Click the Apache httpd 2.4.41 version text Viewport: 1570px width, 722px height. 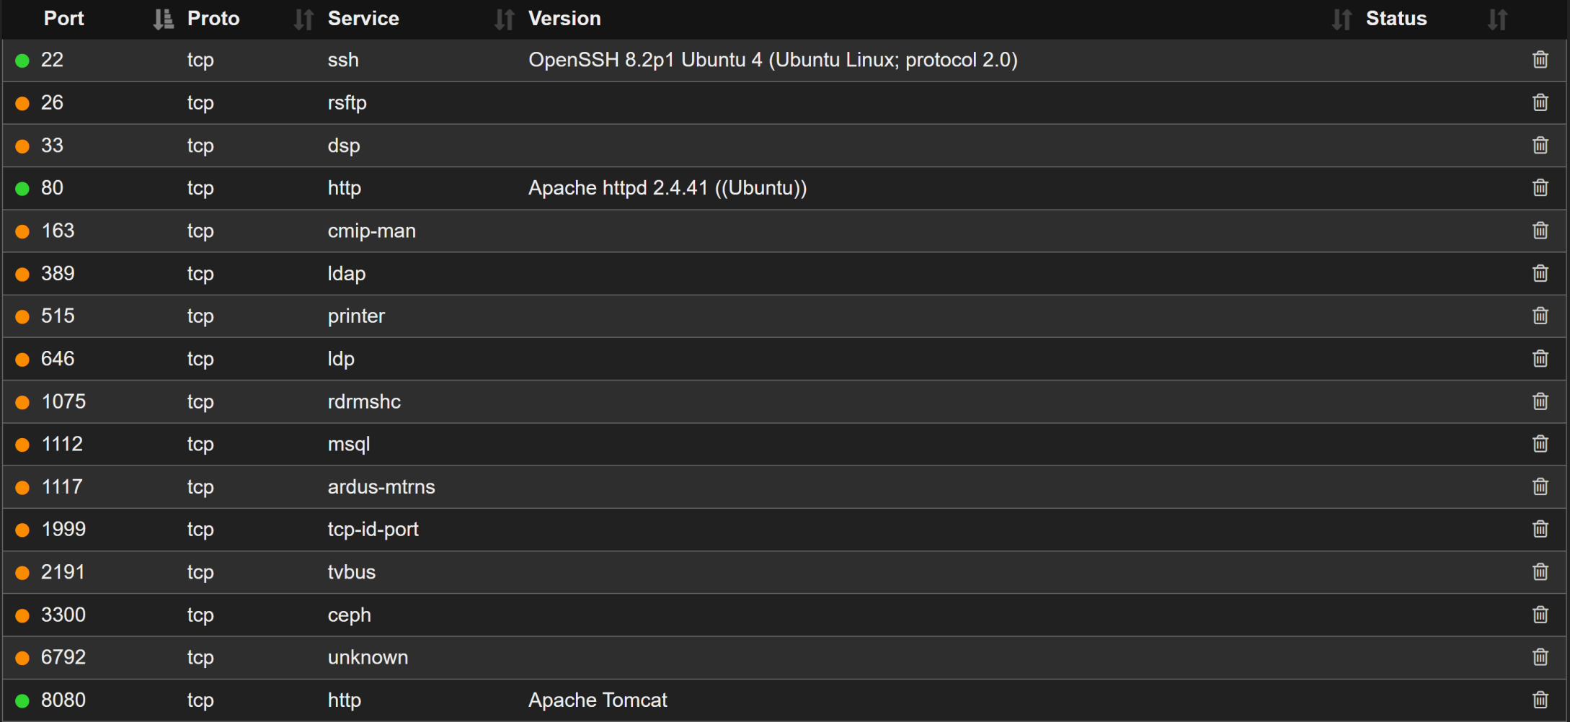click(x=667, y=188)
